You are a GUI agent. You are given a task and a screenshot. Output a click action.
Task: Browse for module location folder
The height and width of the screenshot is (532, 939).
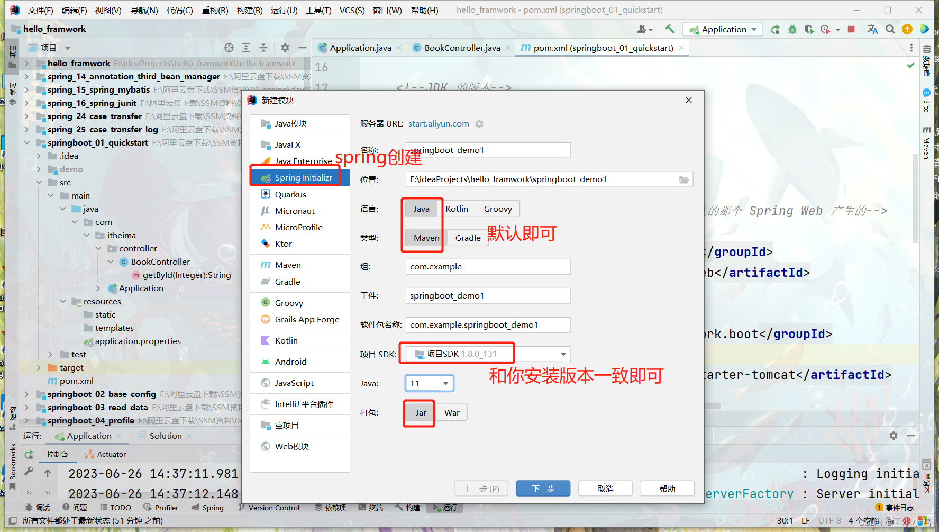(684, 179)
